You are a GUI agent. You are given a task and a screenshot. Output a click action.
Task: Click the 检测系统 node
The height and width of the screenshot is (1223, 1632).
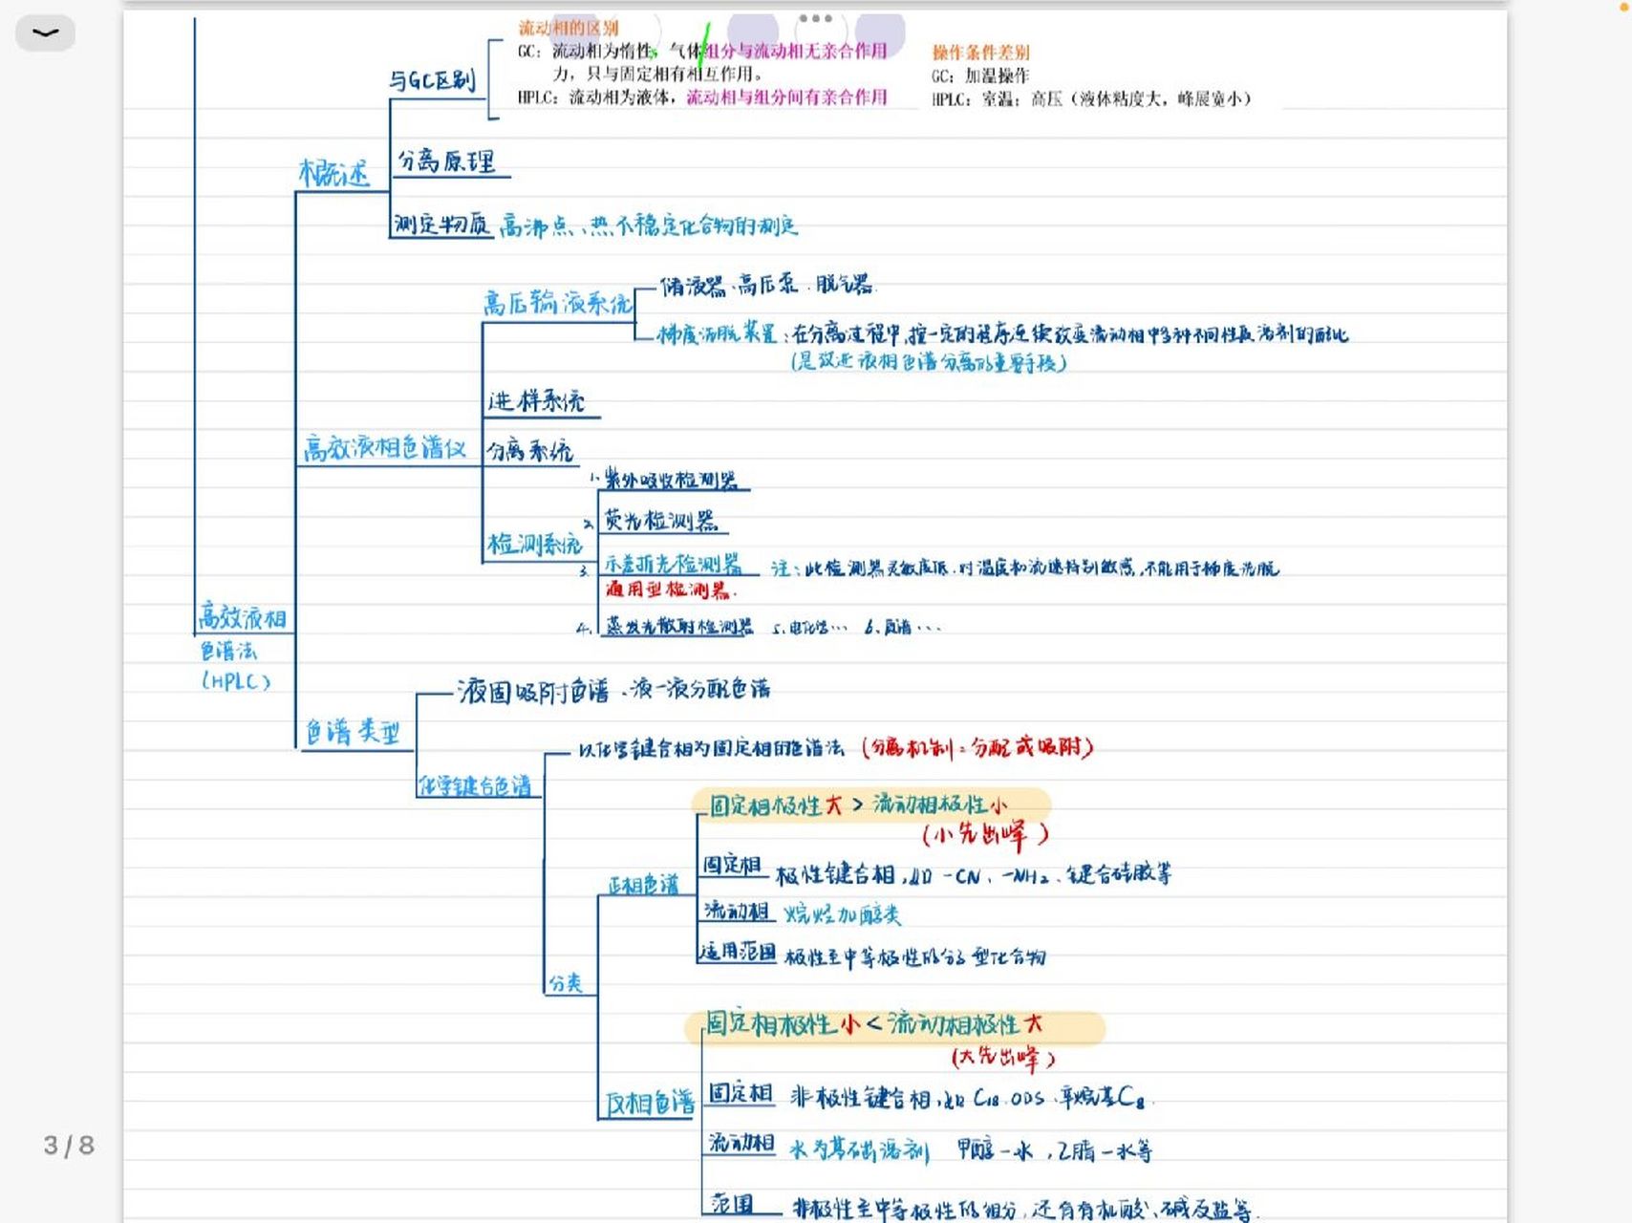534,545
